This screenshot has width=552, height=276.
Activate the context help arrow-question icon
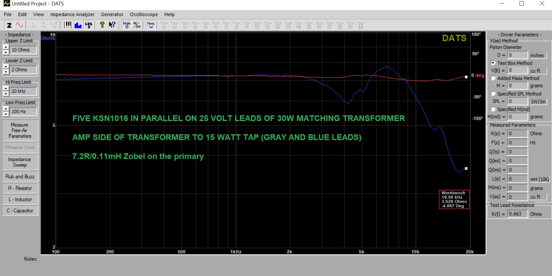click(112, 25)
